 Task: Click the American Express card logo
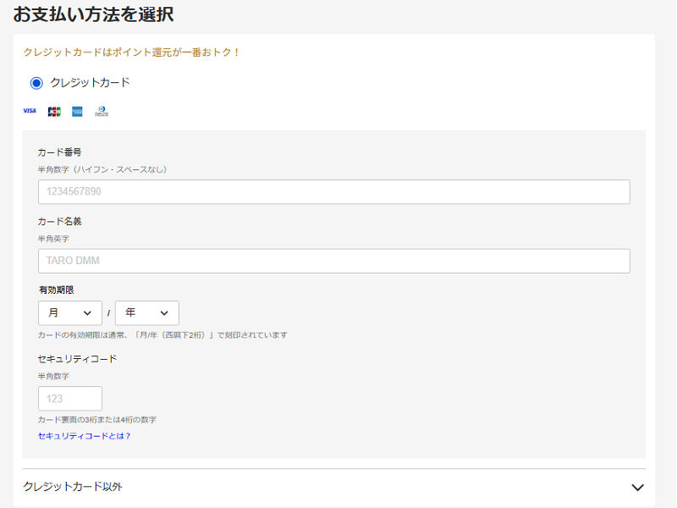click(x=77, y=111)
